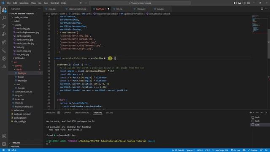Open index.html in the explorer
This screenshot has height=152, width=270.
tap(19, 110)
